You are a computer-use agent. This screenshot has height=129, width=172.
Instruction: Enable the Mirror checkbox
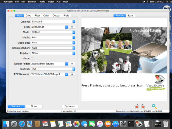coord(32,58)
